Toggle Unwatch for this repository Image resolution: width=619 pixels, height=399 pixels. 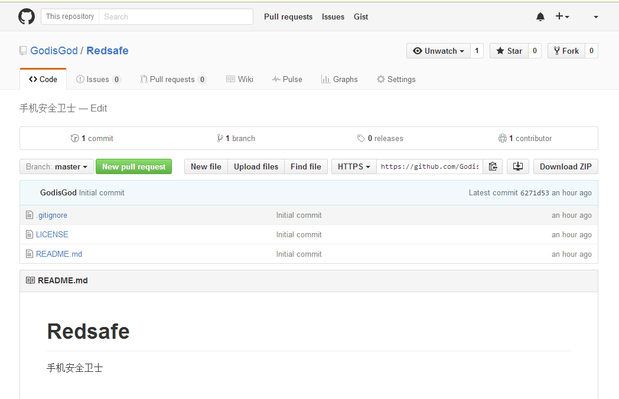coord(438,51)
